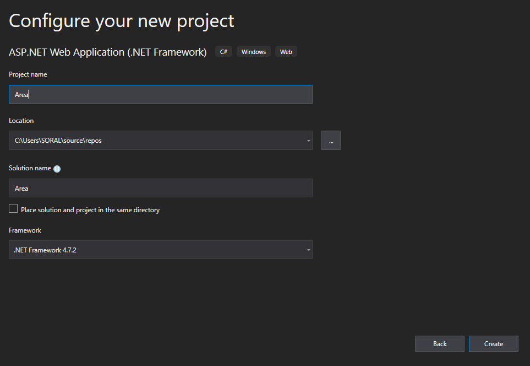
Task: Enable placing solution and project in same directory
Action: pos(13,208)
